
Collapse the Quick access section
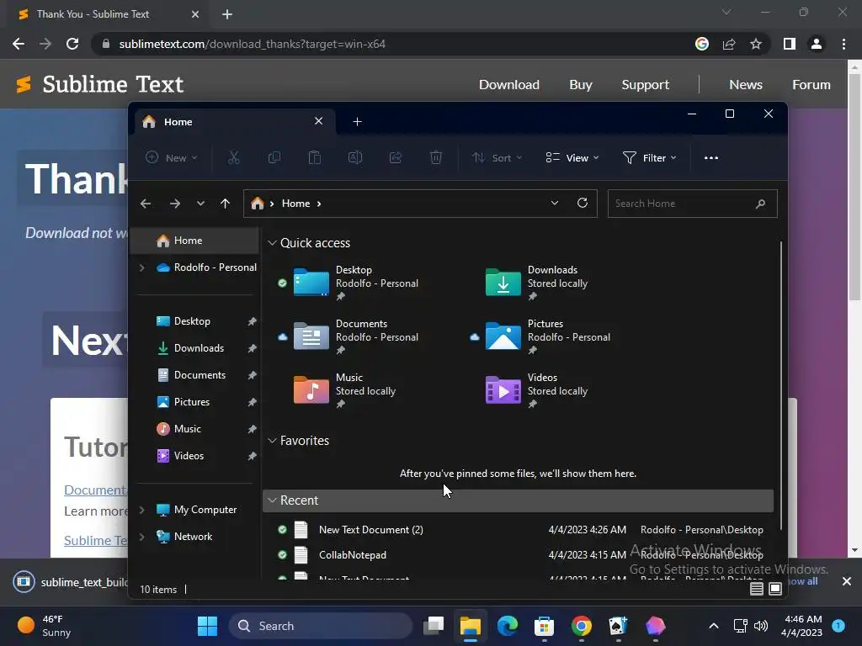(272, 243)
